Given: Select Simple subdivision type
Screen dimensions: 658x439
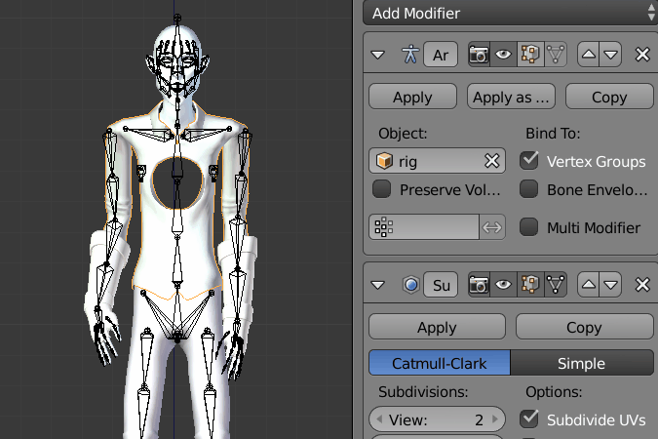Looking at the screenshot, I should click(582, 363).
